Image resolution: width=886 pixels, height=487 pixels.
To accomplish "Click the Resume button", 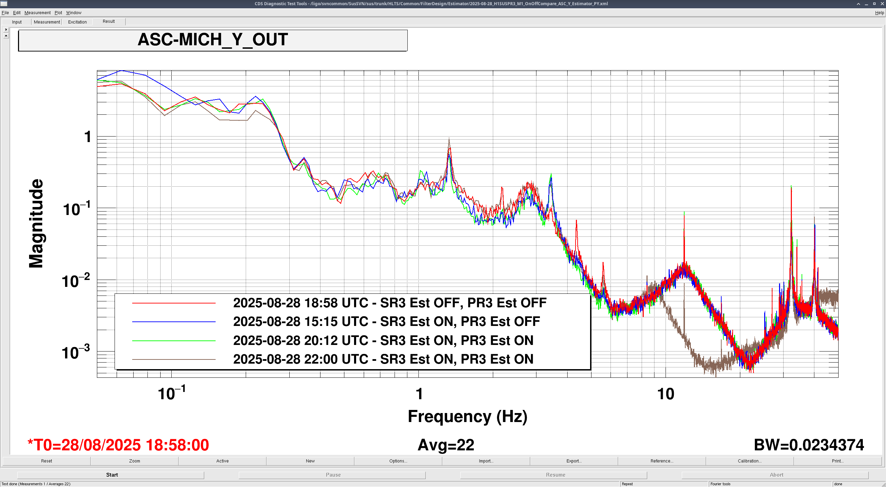I will pyautogui.click(x=554, y=475).
